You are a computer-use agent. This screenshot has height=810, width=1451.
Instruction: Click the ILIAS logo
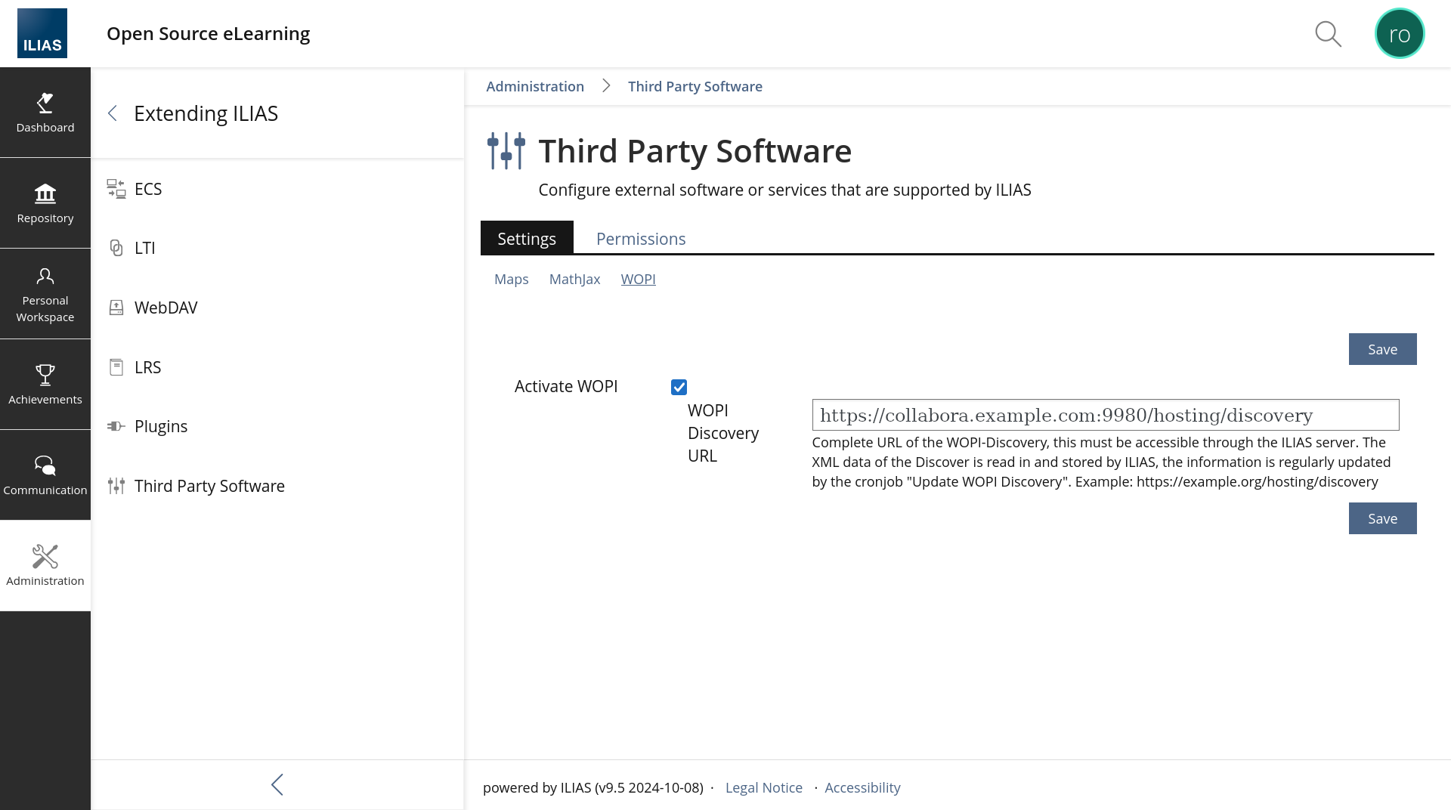point(42,33)
